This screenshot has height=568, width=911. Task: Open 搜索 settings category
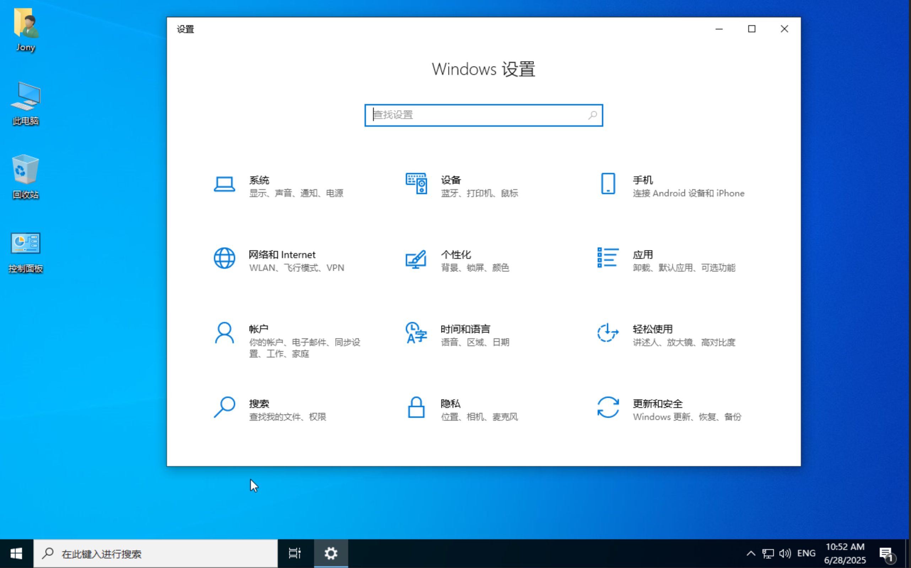[278, 409]
